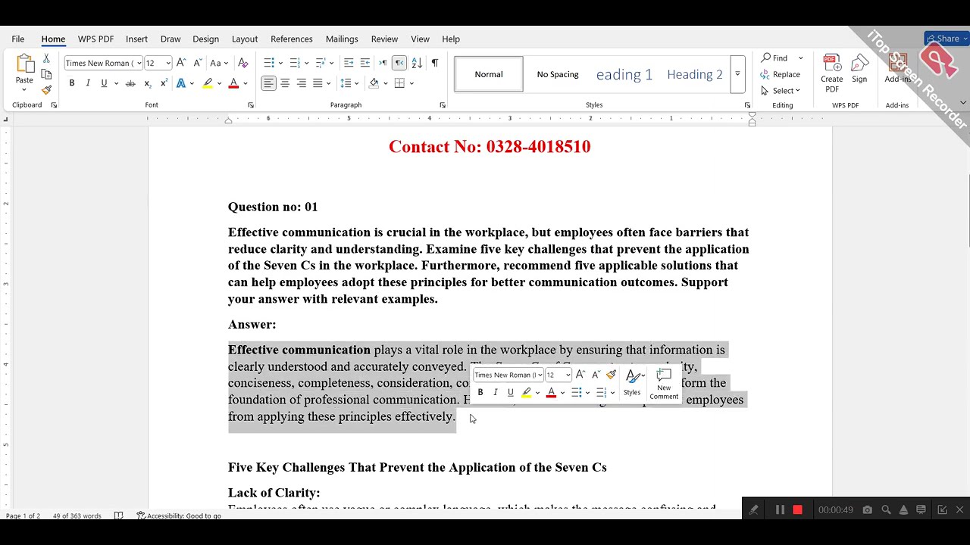970x545 pixels.
Task: Apply strikethrough from the ribbon
Action: click(x=130, y=83)
